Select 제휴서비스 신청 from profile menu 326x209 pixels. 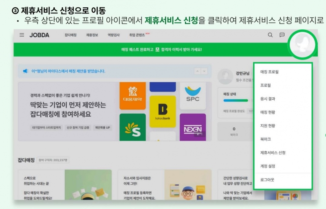273,153
